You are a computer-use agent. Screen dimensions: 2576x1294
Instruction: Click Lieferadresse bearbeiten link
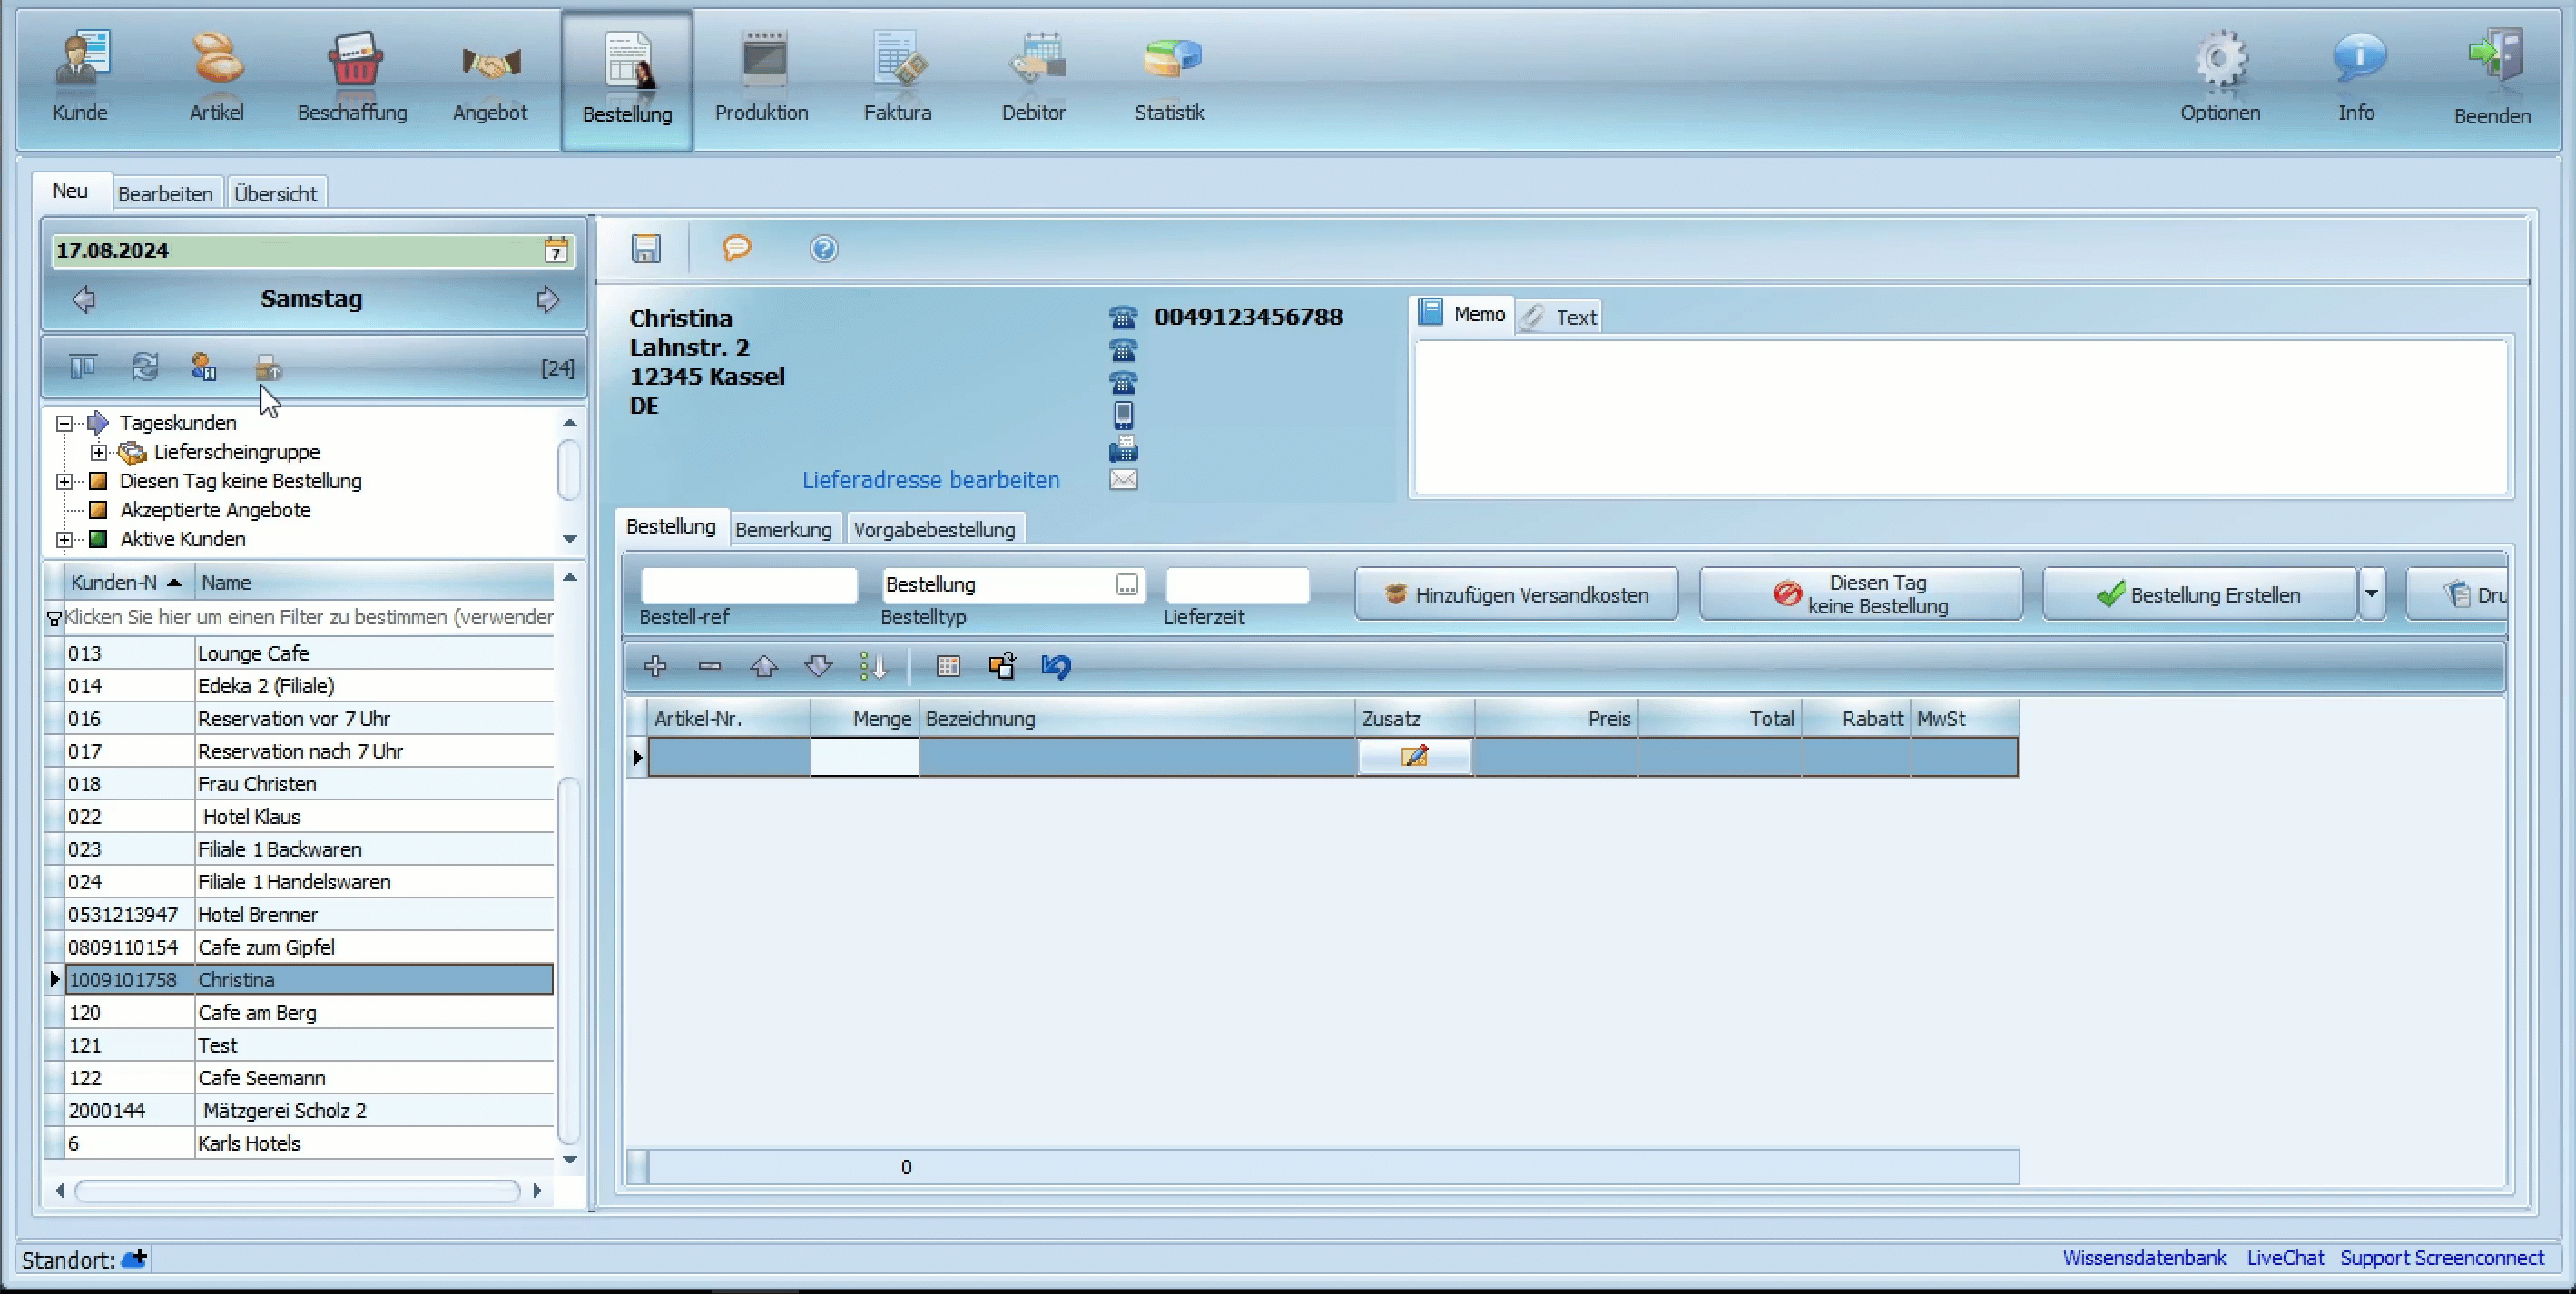coord(930,478)
